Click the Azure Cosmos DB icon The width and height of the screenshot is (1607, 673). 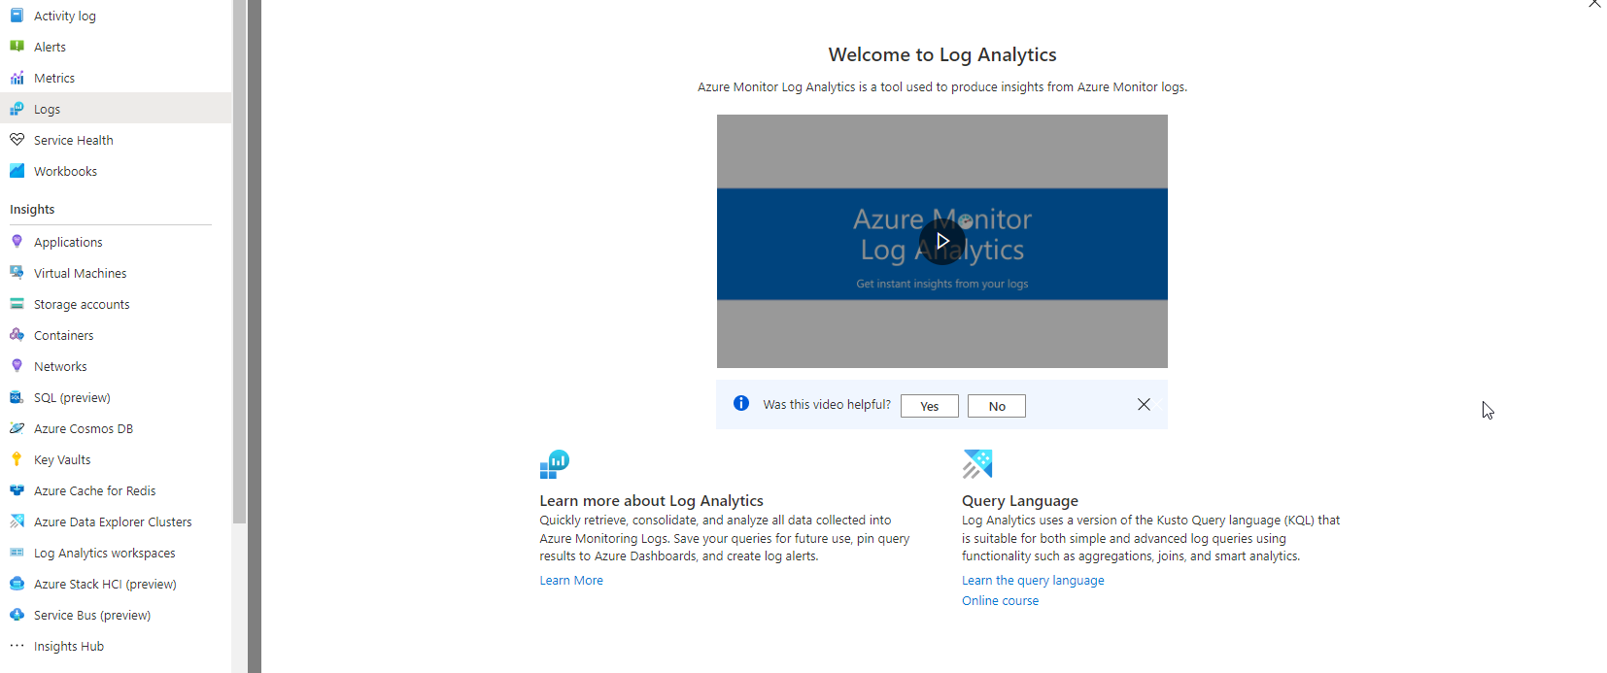17,428
